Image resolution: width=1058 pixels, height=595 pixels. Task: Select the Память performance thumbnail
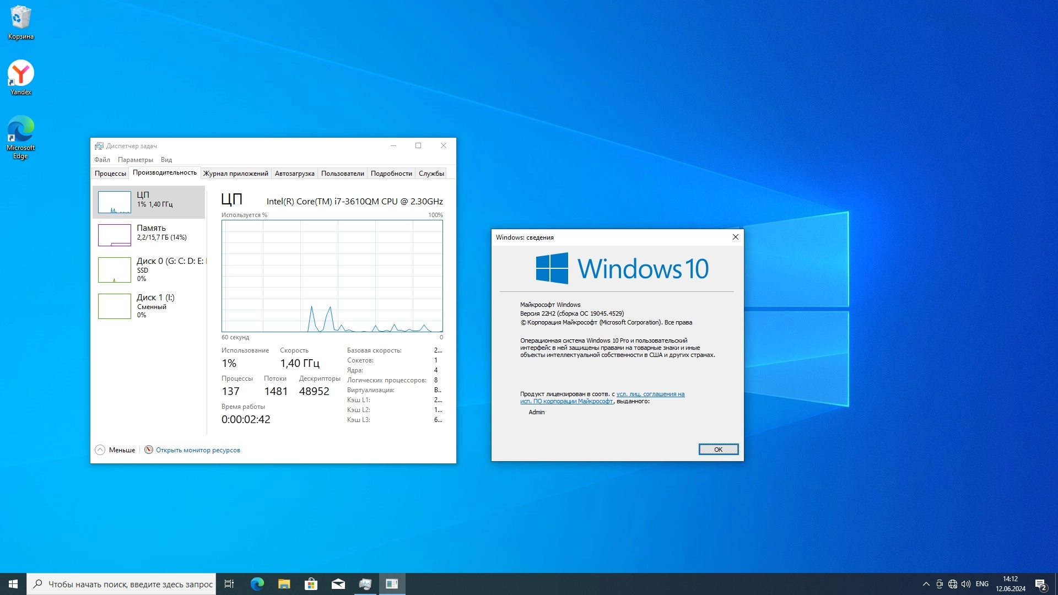149,235
